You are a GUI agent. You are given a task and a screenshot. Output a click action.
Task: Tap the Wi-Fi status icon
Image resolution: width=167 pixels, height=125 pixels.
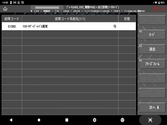[x=156, y=3]
